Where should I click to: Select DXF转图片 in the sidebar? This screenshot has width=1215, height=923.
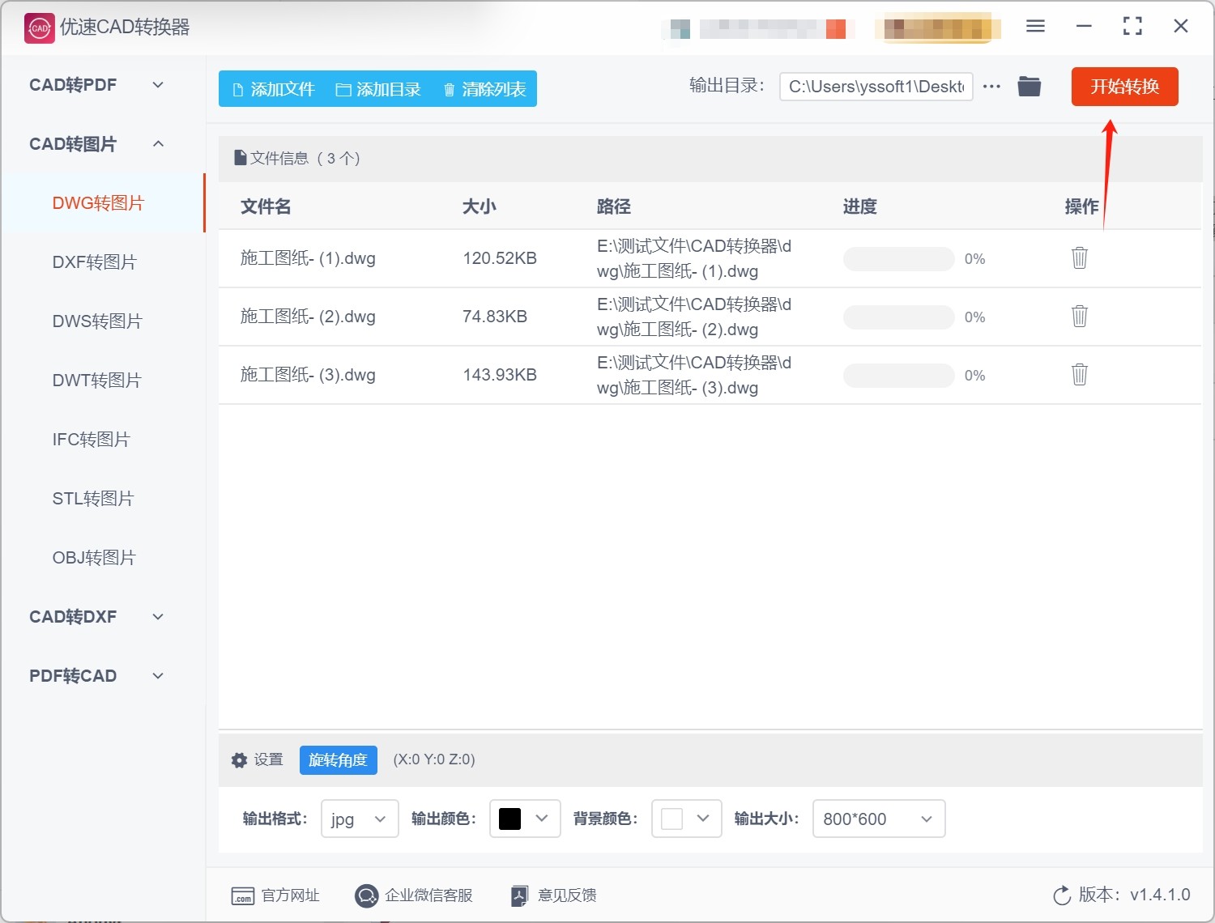(95, 262)
